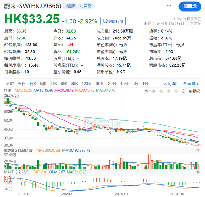Click the 均线 label in chart header
The height and width of the screenshot is (197, 205).
(x=8, y=90)
